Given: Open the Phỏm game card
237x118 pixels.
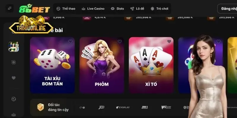Looking at the screenshot, I should [x=102, y=65].
